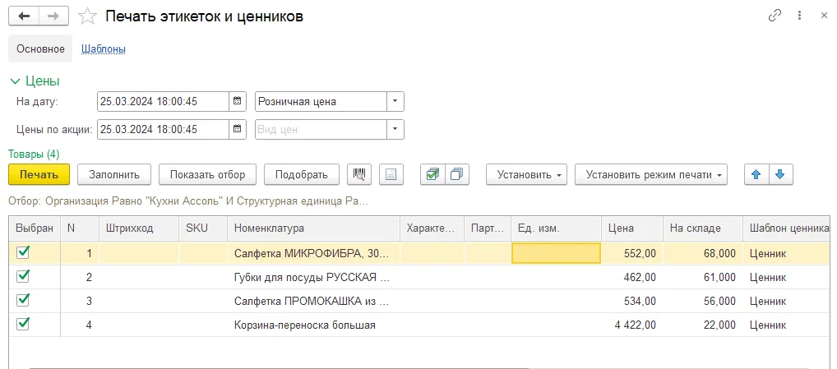This screenshot has height=369, width=837.
Task: Copy link using the chain icon
Action: coord(775,16)
